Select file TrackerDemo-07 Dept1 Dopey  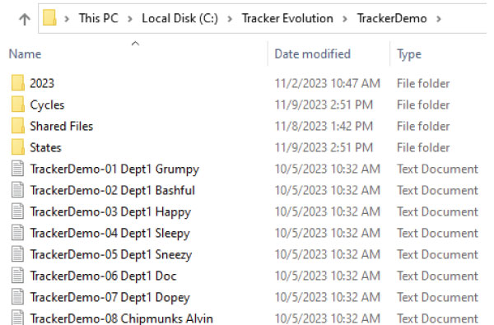pos(110,298)
